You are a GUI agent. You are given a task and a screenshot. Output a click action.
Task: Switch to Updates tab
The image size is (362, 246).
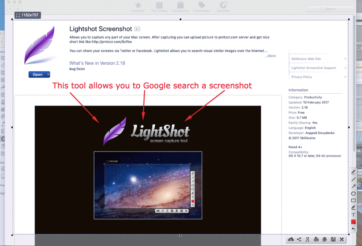pos(223,7)
